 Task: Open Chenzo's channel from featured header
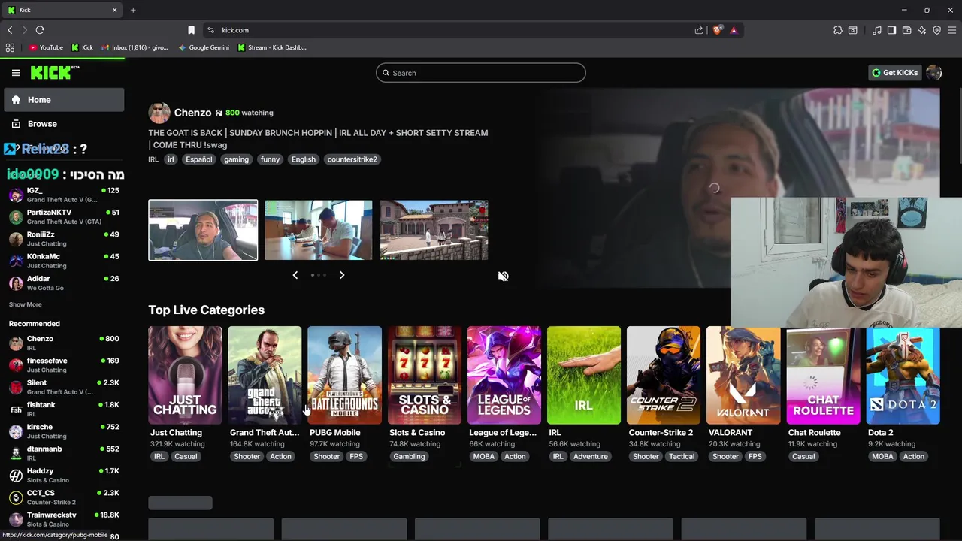click(x=192, y=113)
